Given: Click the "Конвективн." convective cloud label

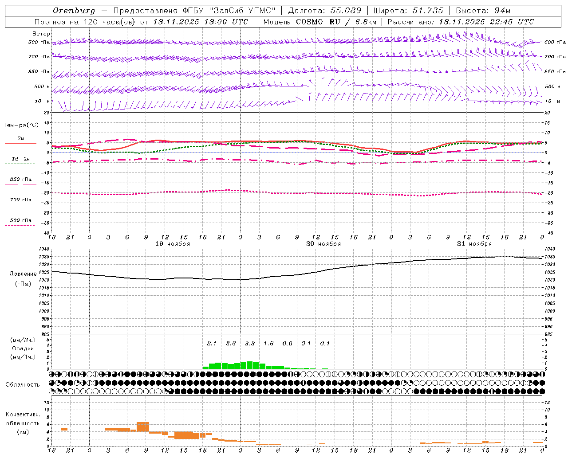Looking at the screenshot, I should pos(23,415).
